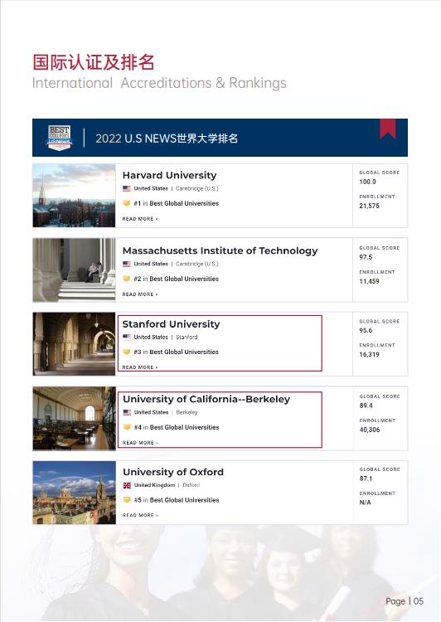Click Harvard's enrollment value 21,575
441x622 pixels.
(369, 206)
